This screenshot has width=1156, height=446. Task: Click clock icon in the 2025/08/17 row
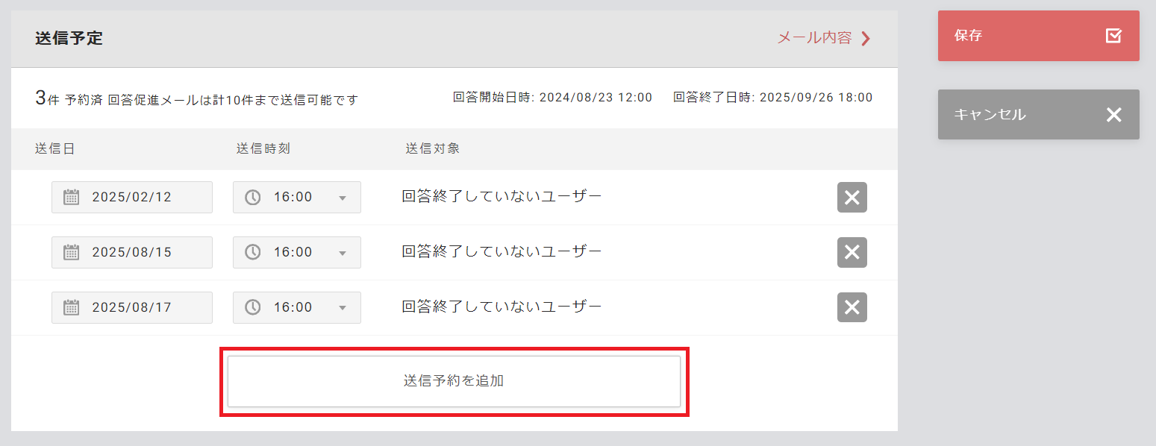(253, 308)
